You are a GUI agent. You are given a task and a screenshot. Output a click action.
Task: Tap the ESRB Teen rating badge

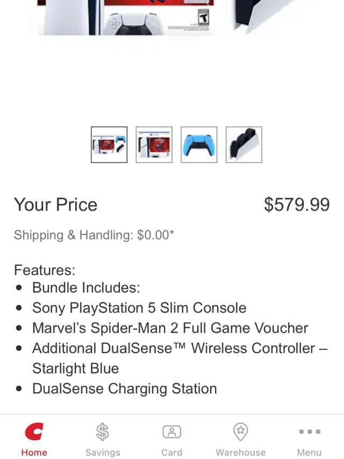tap(203, 18)
